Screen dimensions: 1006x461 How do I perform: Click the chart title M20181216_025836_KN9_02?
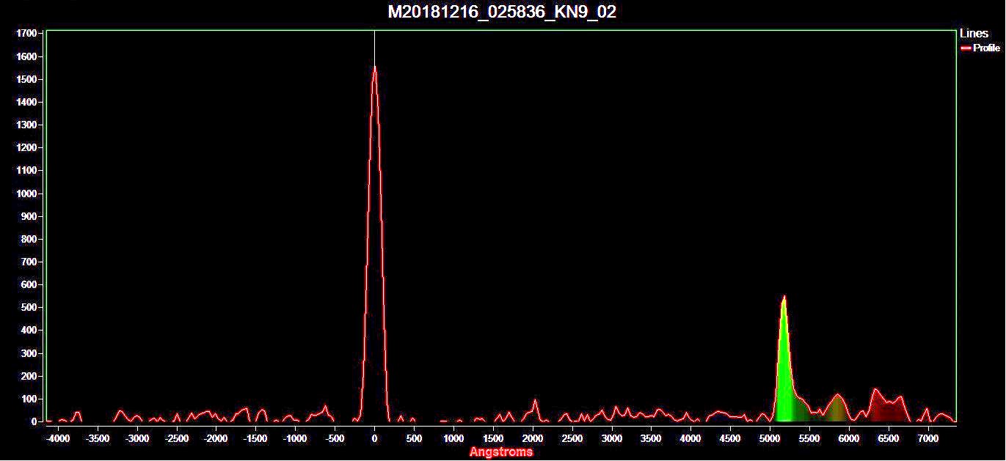(x=502, y=12)
